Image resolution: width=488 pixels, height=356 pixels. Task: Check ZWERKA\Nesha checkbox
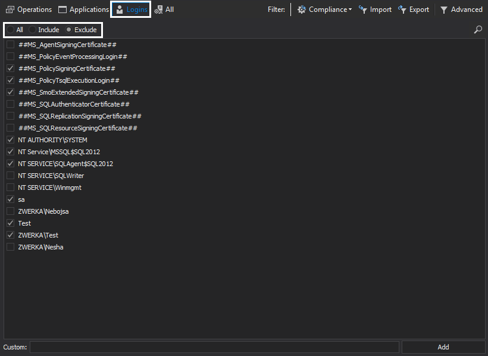(x=11, y=247)
